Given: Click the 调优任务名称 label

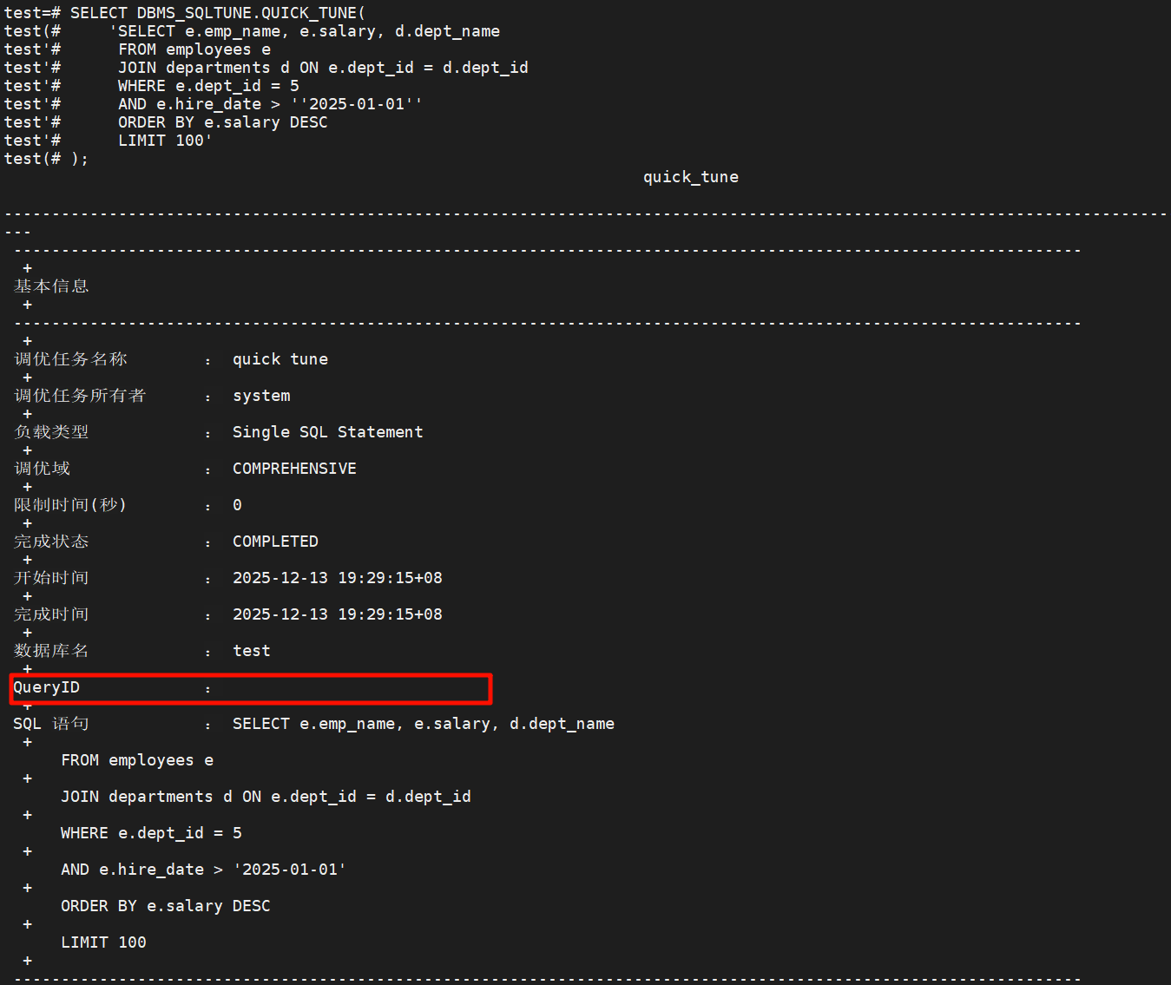Looking at the screenshot, I should tap(70, 359).
